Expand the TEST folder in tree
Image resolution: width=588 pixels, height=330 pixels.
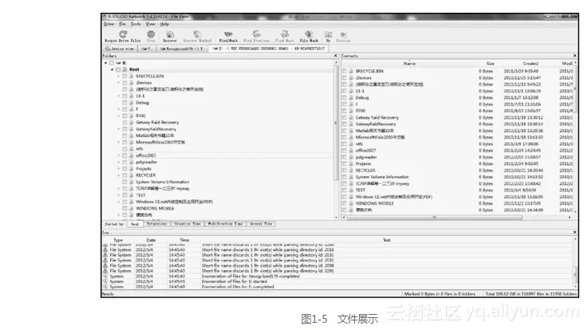pyautogui.click(x=119, y=195)
